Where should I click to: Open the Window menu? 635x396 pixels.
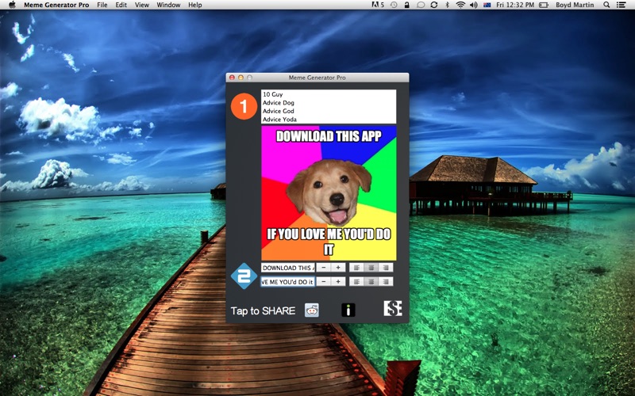(x=168, y=5)
